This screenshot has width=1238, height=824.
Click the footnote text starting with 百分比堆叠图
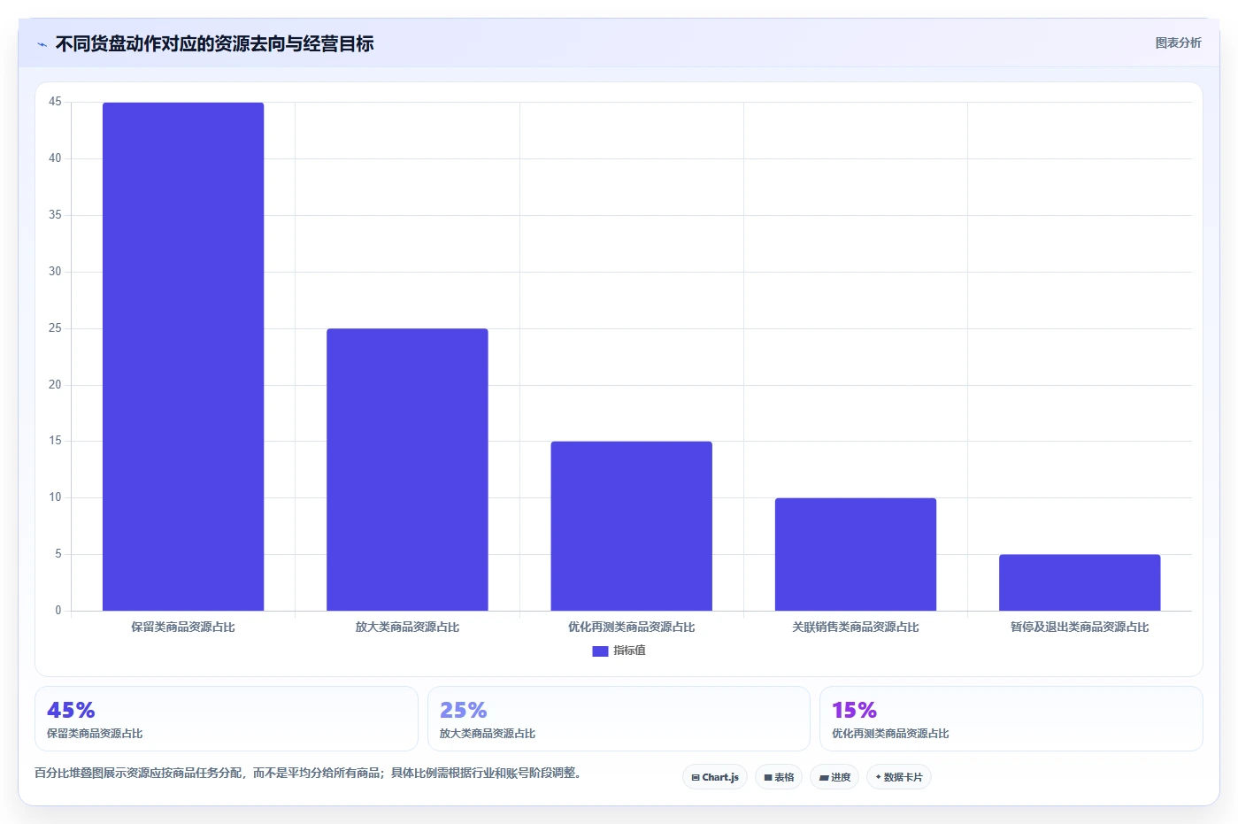[x=310, y=773]
